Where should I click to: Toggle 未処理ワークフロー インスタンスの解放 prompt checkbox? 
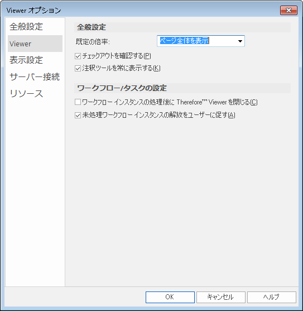tap(78, 115)
